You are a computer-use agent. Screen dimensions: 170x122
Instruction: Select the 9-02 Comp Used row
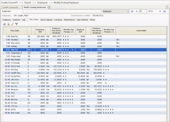click(85, 56)
